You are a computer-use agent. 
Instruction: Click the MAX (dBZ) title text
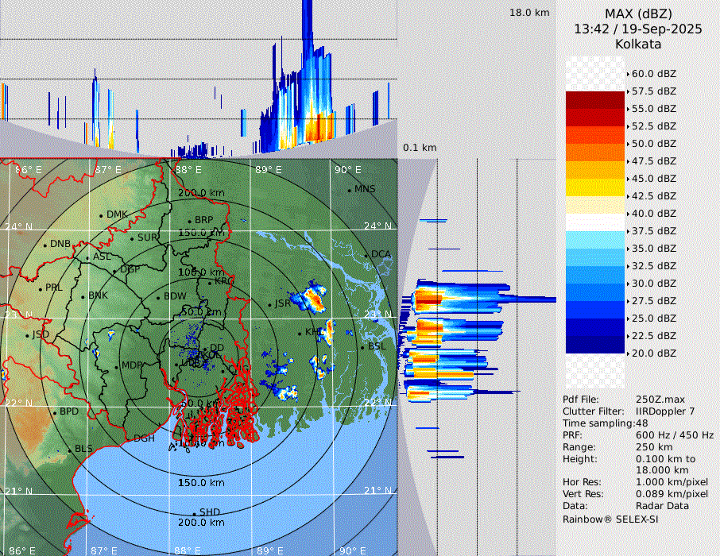(637, 14)
